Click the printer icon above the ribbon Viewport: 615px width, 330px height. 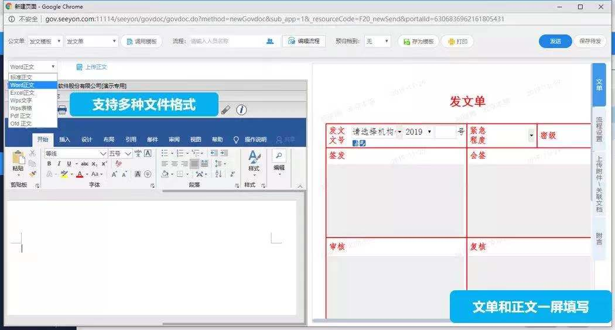(x=61, y=110)
